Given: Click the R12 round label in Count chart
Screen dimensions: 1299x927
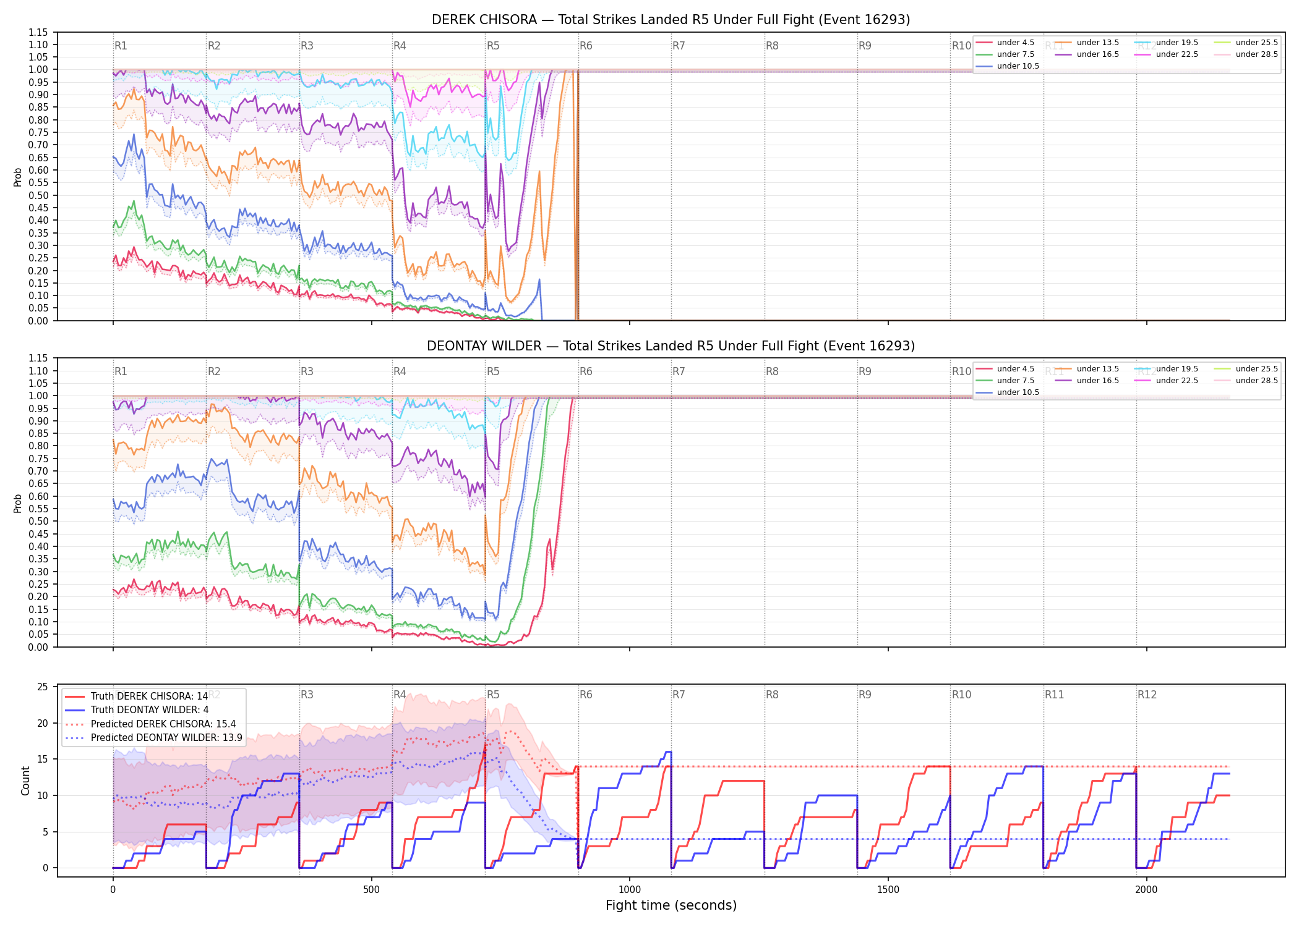Looking at the screenshot, I should tap(1147, 695).
